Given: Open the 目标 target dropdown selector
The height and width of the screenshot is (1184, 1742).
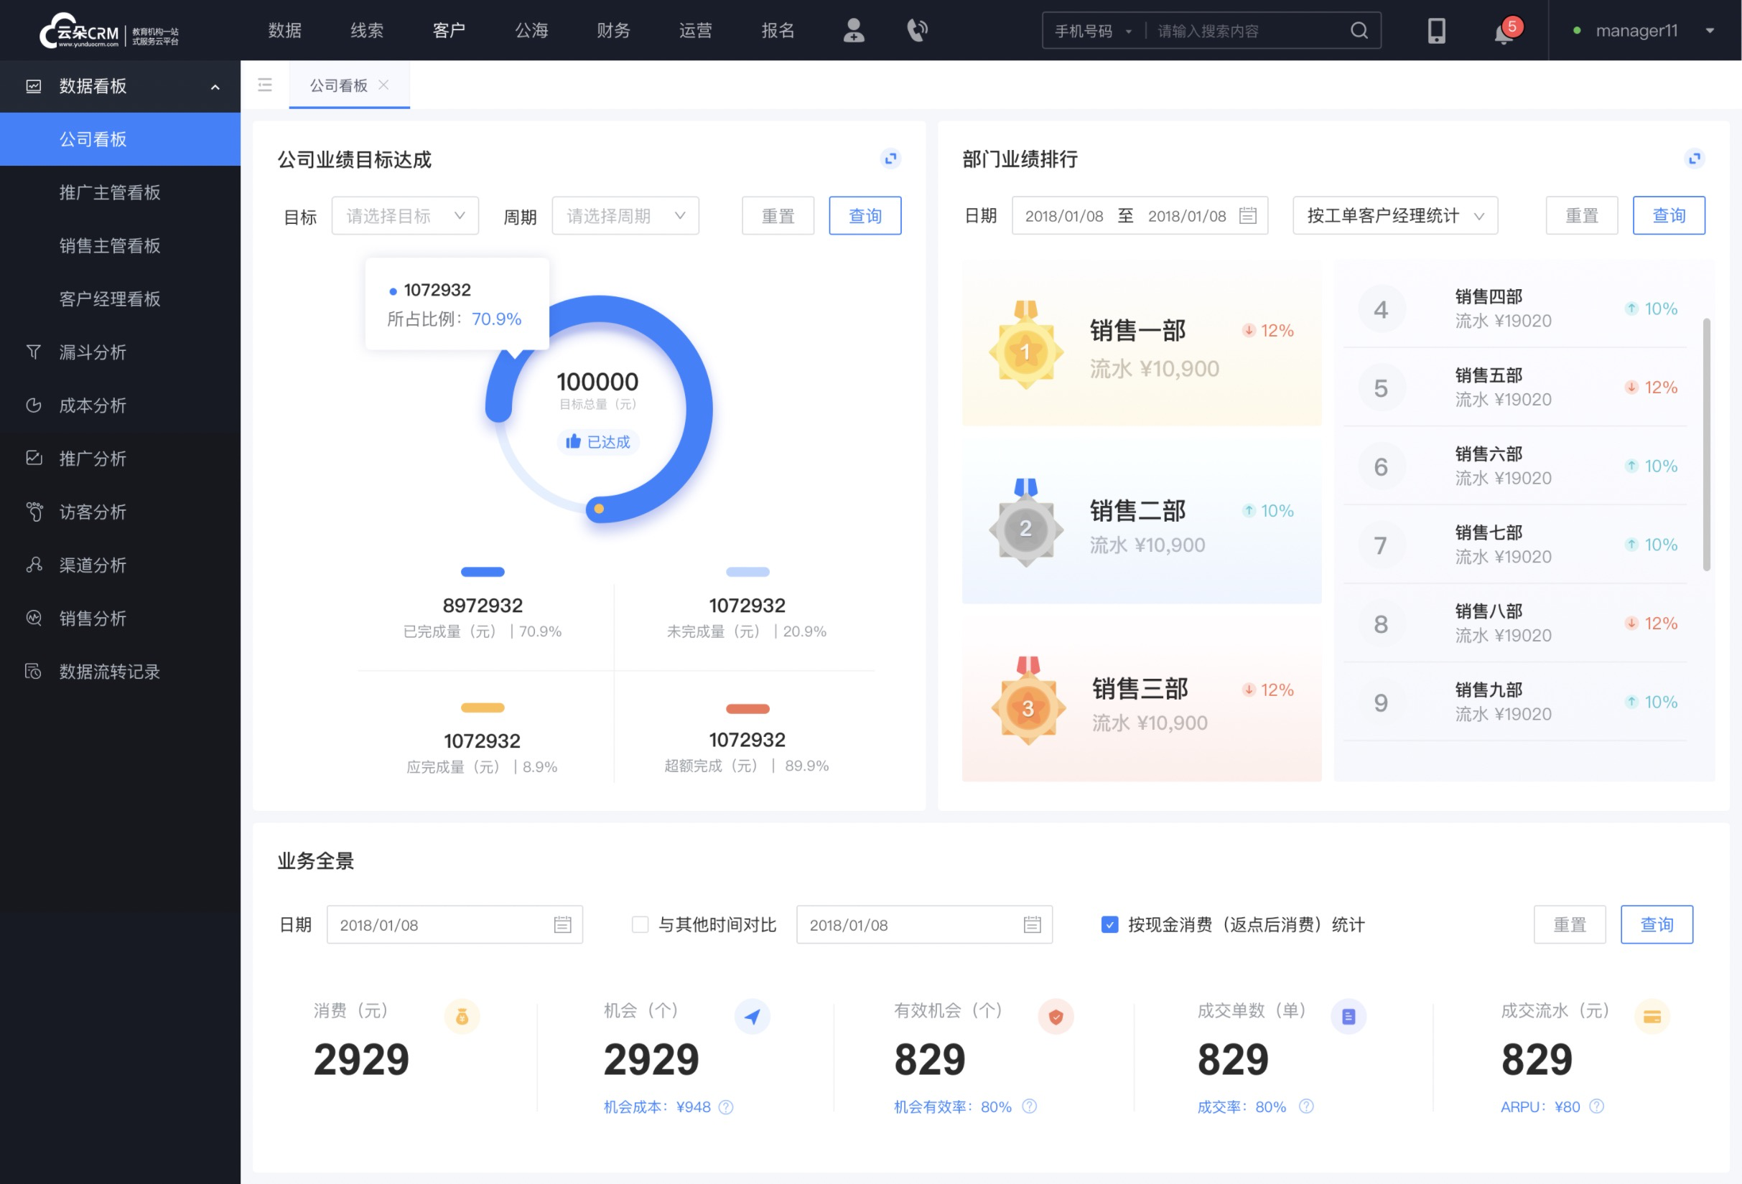Looking at the screenshot, I should (x=404, y=215).
